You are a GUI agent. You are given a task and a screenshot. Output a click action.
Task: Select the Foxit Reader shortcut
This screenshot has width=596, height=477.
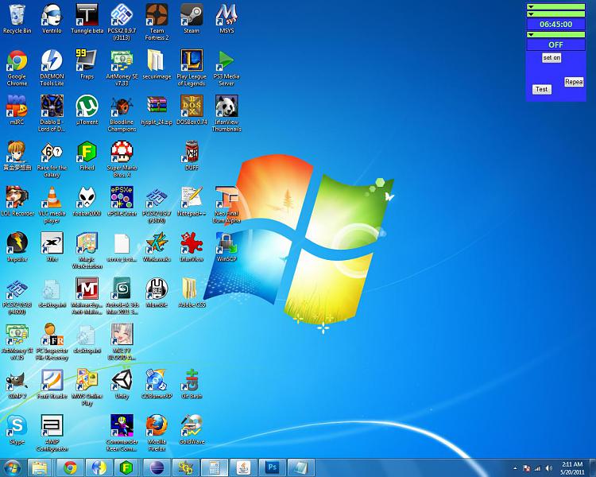[52, 384]
